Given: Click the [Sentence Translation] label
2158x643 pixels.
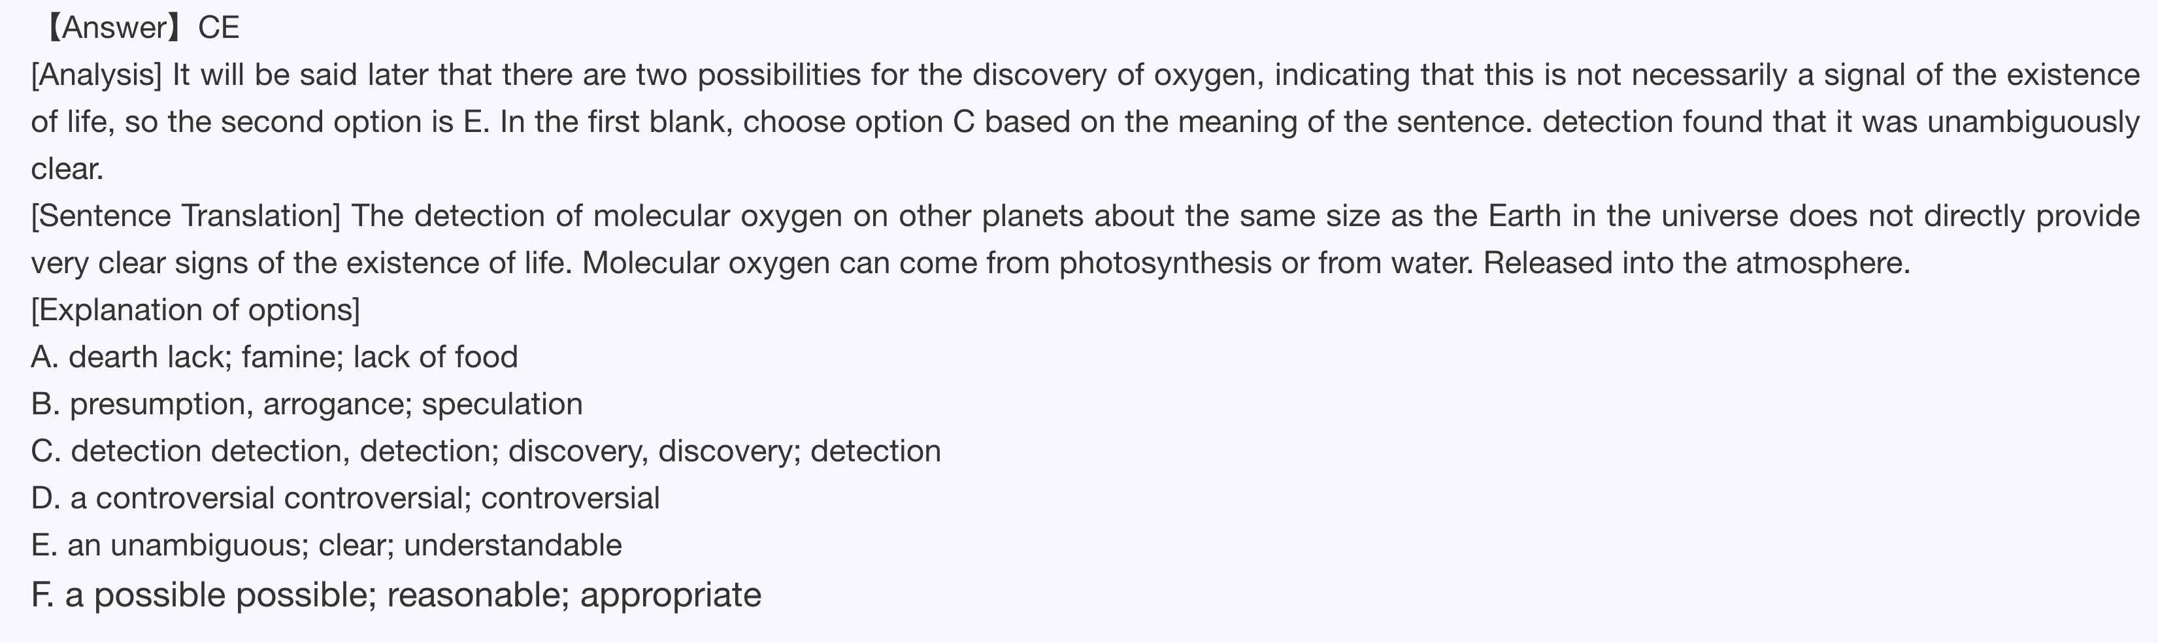Looking at the screenshot, I should (185, 216).
